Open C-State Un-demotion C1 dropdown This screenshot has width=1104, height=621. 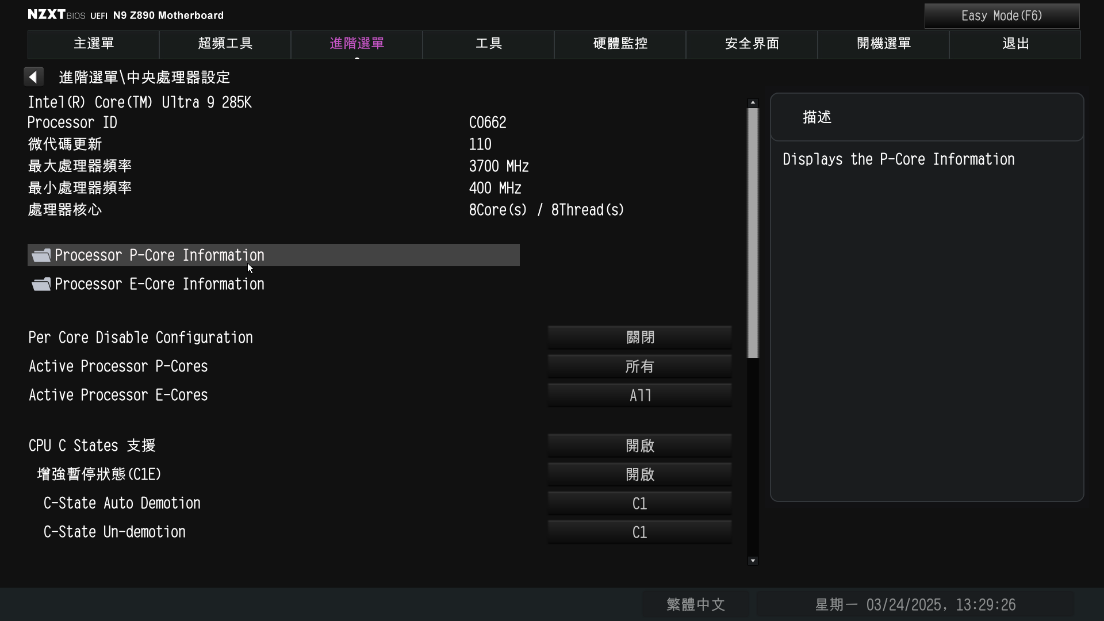639,532
